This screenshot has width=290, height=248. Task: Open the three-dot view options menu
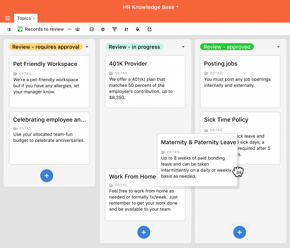coord(70,29)
